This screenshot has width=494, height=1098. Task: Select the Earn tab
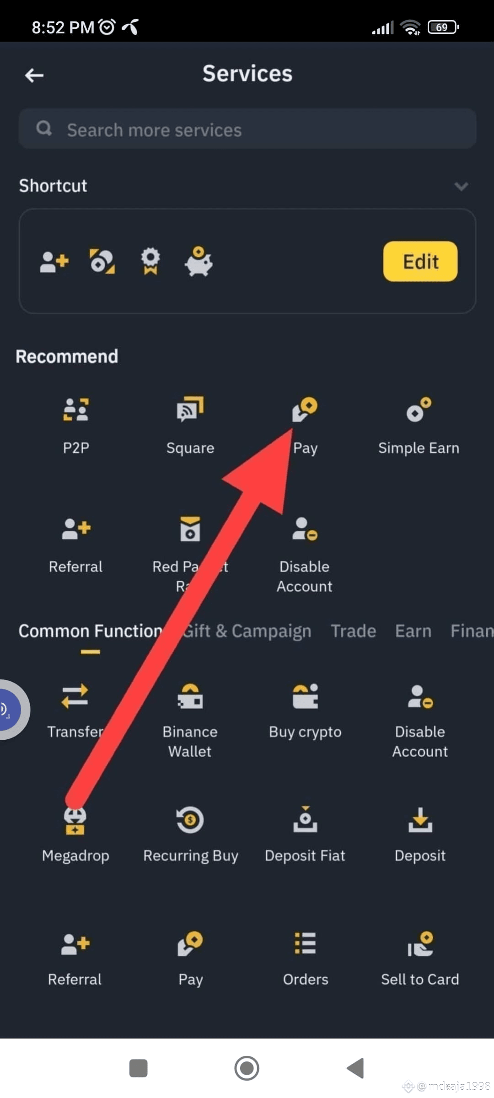pyautogui.click(x=413, y=631)
